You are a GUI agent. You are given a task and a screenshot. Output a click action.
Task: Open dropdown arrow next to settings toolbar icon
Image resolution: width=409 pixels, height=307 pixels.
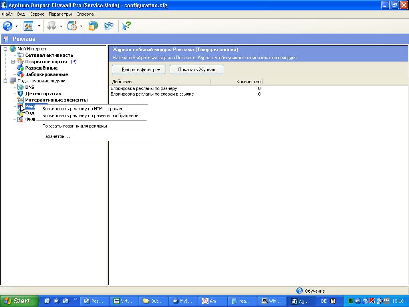39,26
